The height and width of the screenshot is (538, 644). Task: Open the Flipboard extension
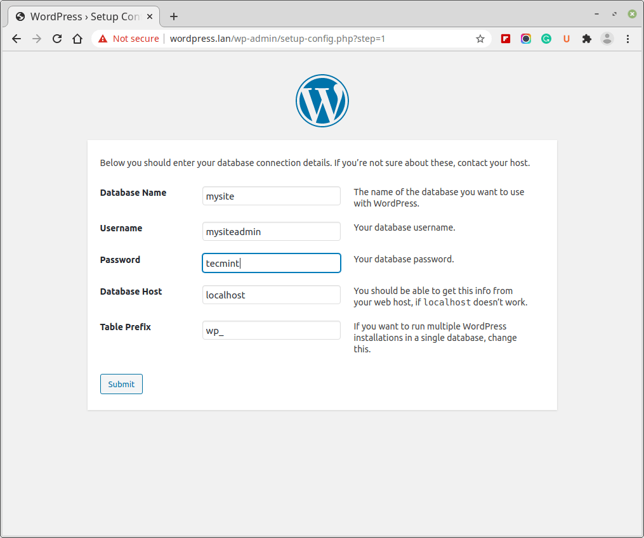point(506,39)
